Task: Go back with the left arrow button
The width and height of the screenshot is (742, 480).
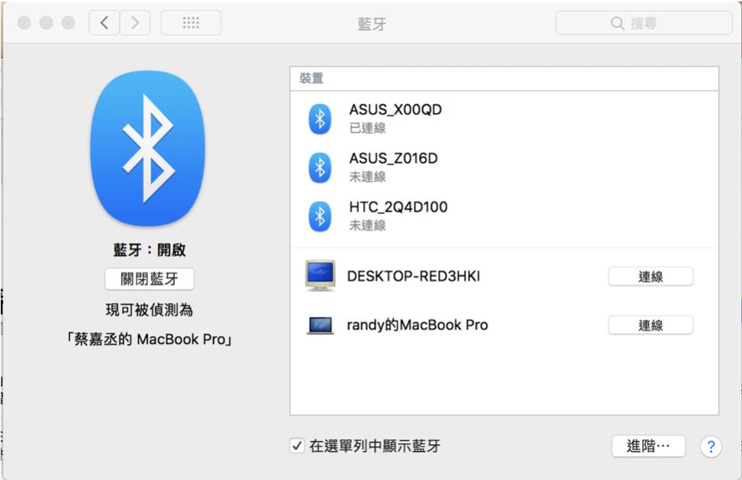Action: coord(104,23)
